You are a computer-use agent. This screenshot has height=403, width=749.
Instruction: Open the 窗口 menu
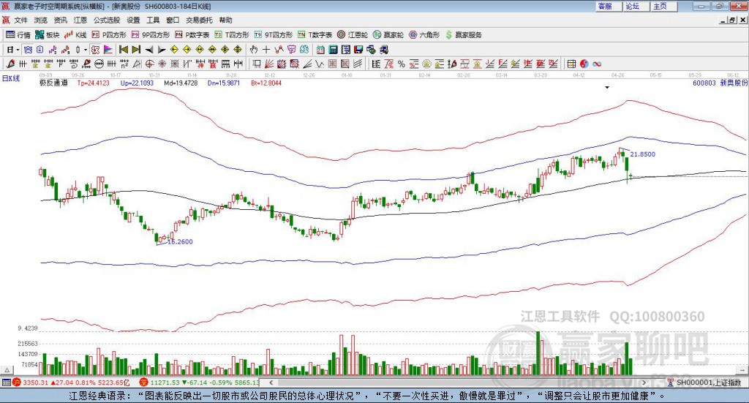coord(173,20)
